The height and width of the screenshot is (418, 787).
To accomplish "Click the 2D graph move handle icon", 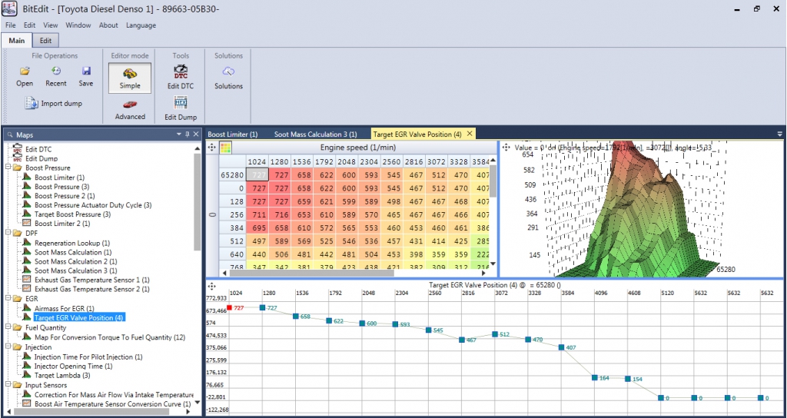I will [212, 286].
